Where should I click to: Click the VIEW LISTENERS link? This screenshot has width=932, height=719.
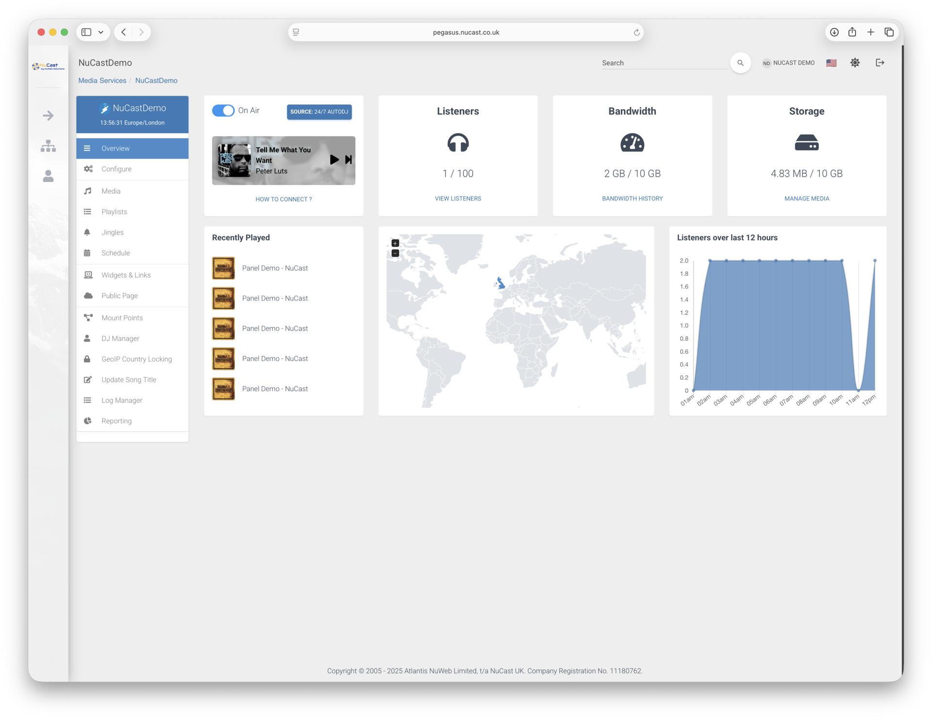[458, 199]
